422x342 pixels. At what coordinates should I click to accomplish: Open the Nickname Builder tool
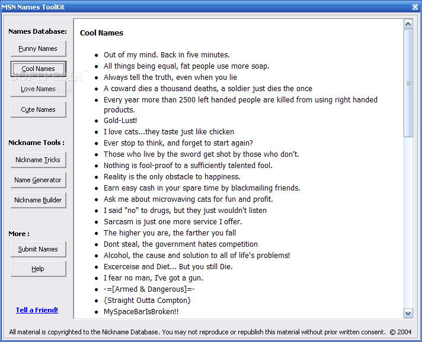38,200
